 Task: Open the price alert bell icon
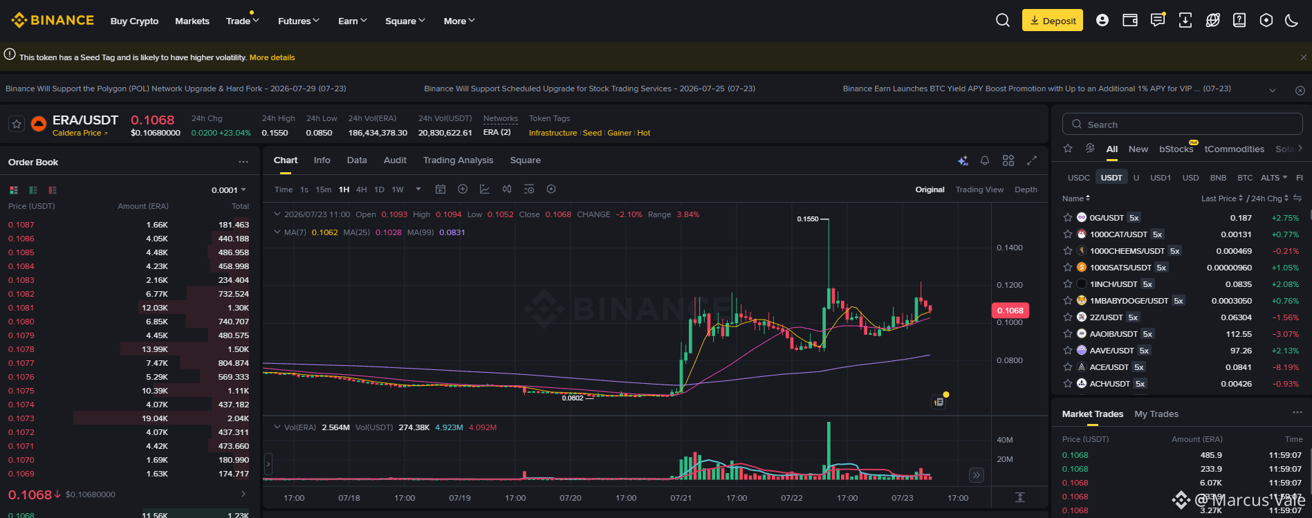point(985,160)
